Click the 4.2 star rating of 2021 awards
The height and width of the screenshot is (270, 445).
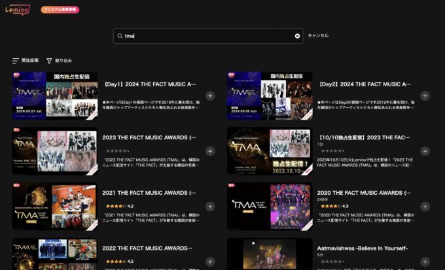coord(120,206)
